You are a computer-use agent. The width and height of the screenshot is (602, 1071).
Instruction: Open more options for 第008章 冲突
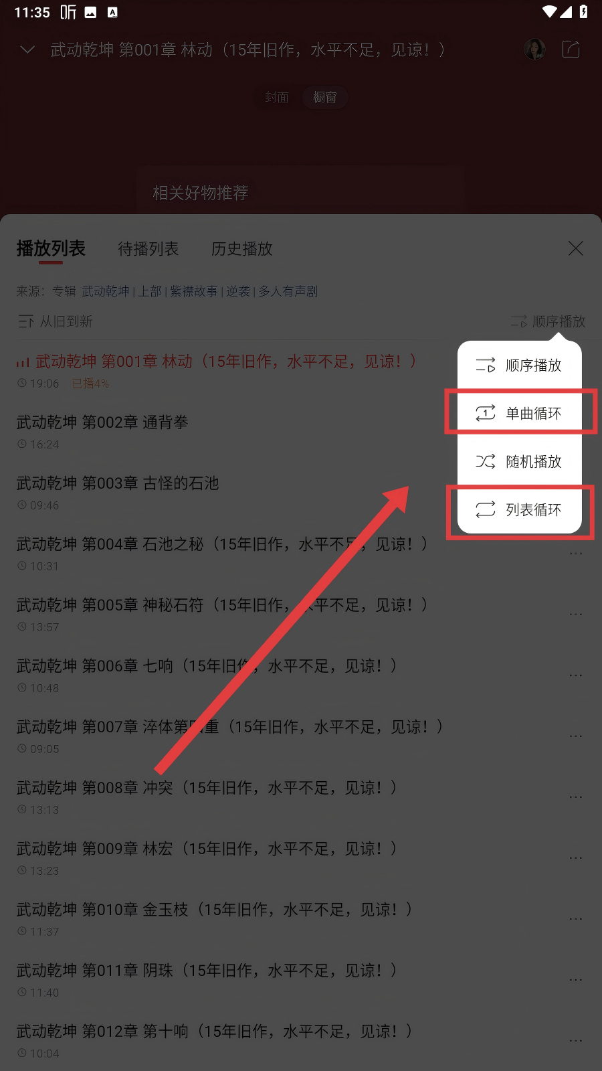(575, 797)
